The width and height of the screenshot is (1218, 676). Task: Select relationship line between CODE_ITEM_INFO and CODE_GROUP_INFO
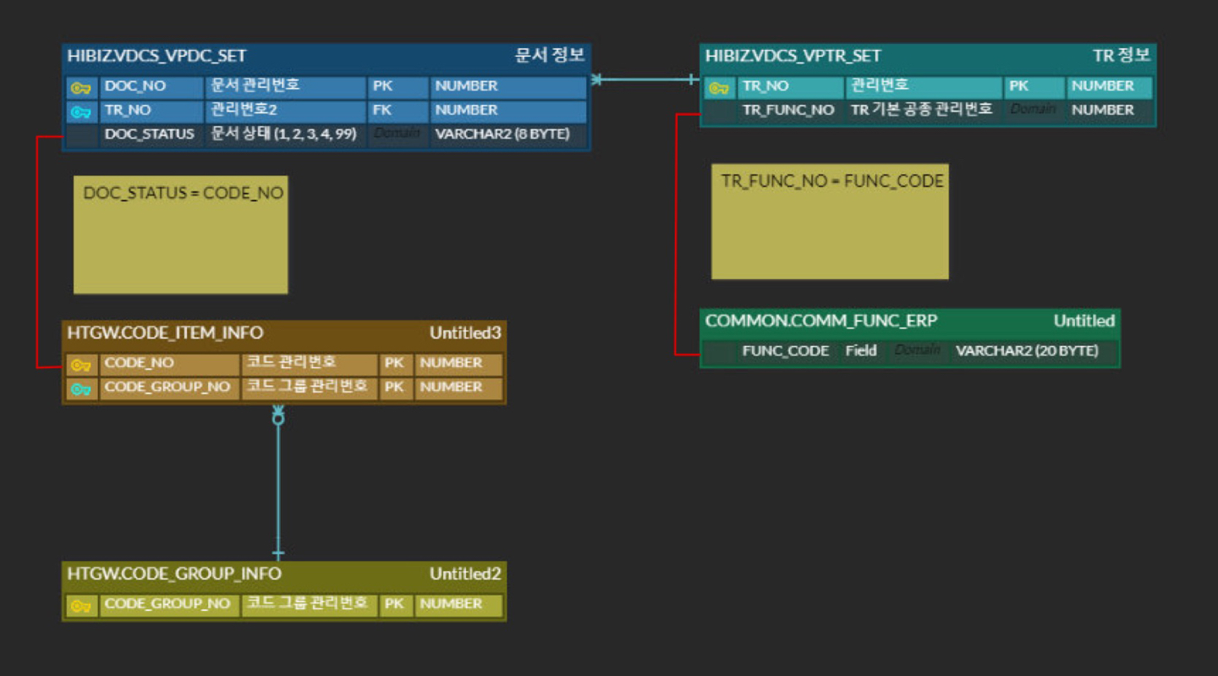coord(277,482)
